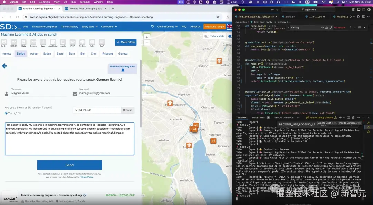373x205 pixels.
Task: Click the motivation letter text area
Action: tap(69, 139)
